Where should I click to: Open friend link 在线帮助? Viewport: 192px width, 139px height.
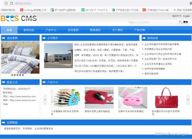[x=27, y=129]
